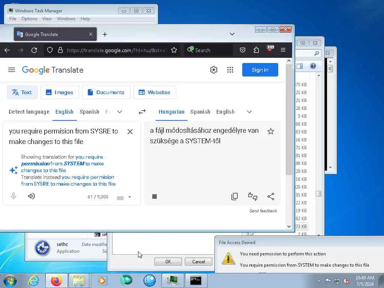Reload the Google Translate page
Screen dimensions: 384x288
[x=34, y=50]
